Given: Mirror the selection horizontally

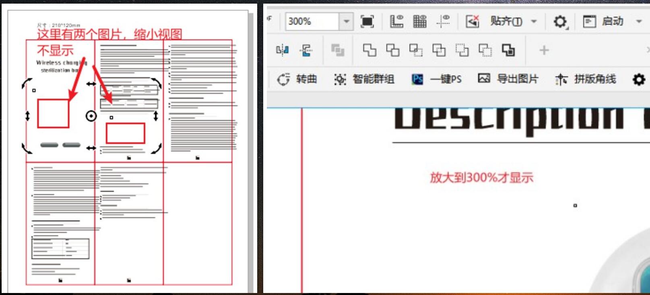Looking at the screenshot, I should [282, 50].
